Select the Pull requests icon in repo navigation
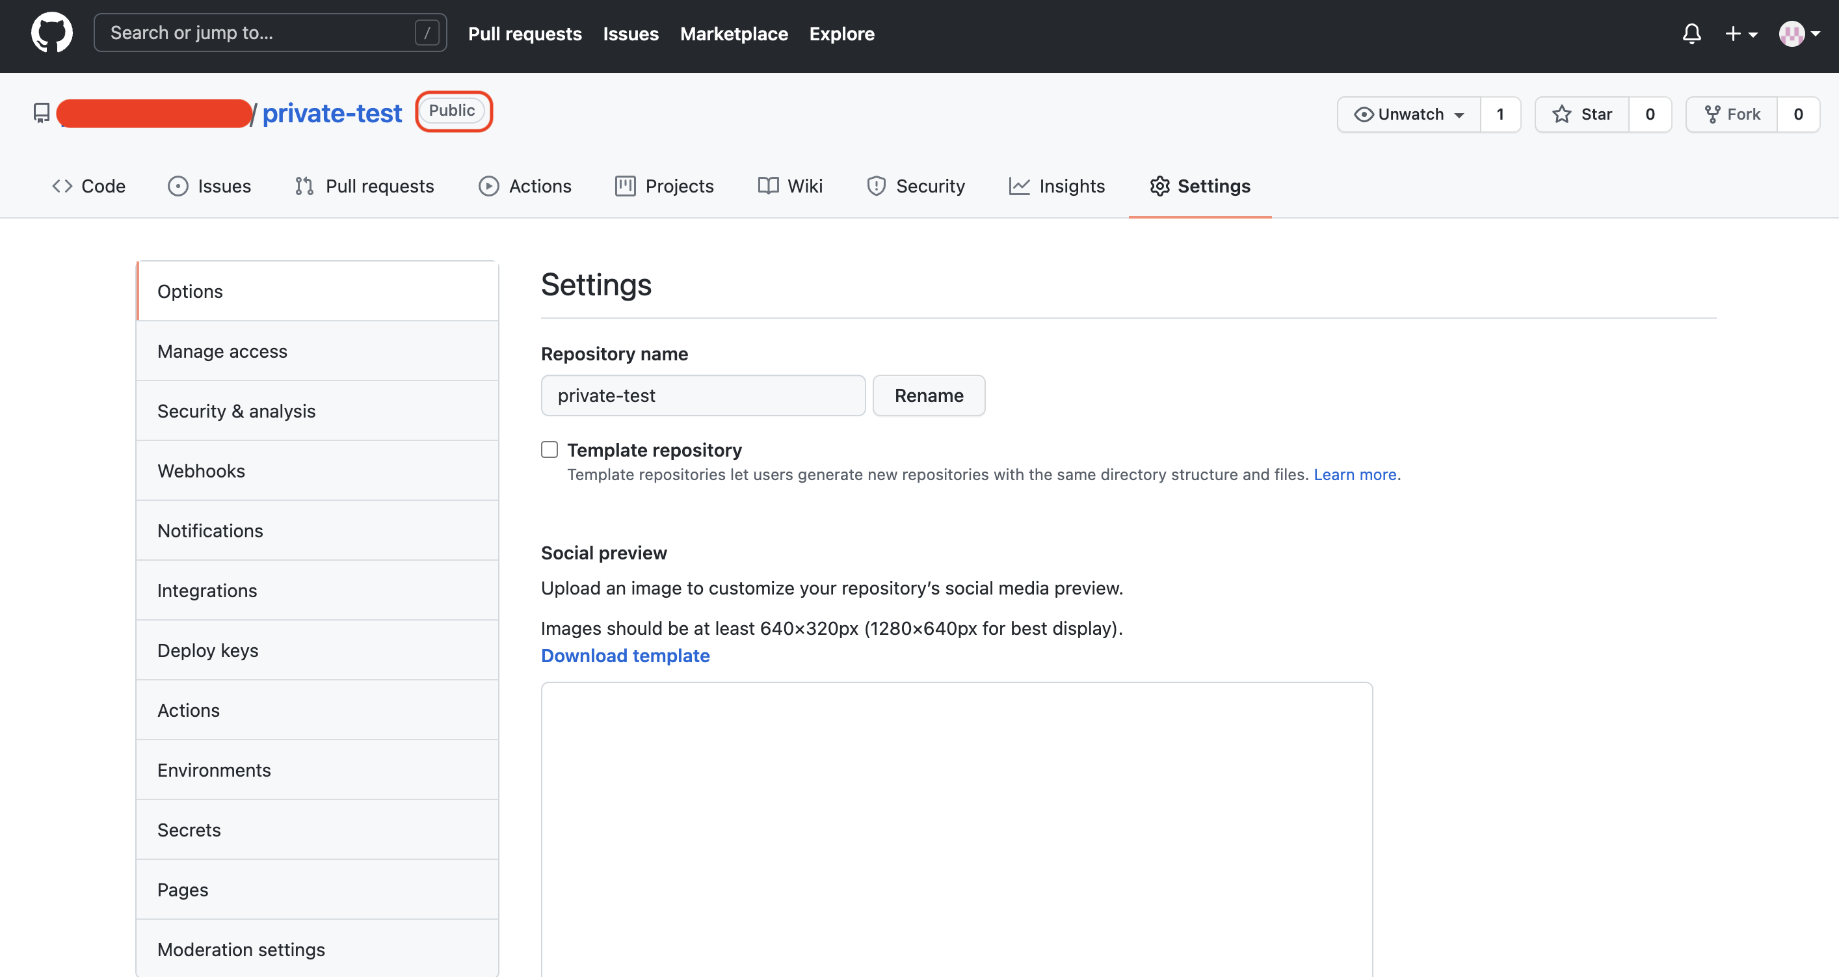 (304, 185)
